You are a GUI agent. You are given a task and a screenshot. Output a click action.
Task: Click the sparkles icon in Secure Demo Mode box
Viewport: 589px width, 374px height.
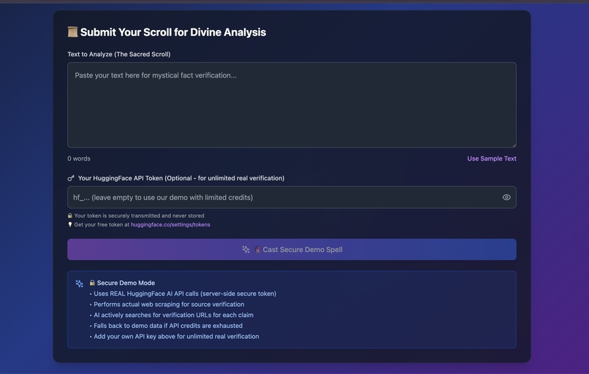tap(79, 283)
